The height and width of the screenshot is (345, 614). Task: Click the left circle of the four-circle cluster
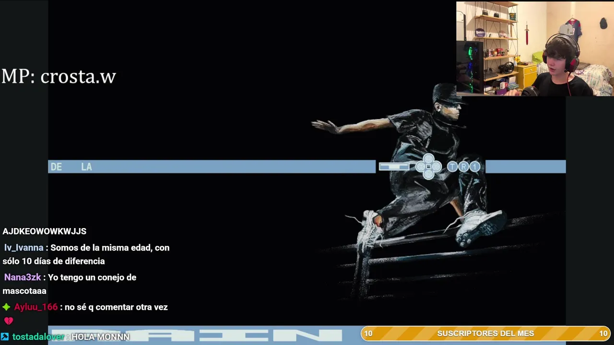coord(421,167)
